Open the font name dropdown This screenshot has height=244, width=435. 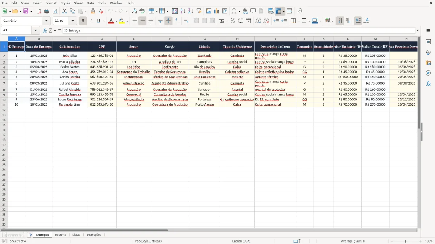coord(46,21)
